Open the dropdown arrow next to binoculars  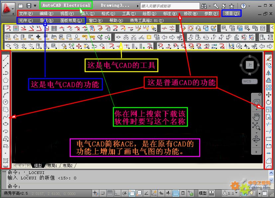(x=210, y=6)
